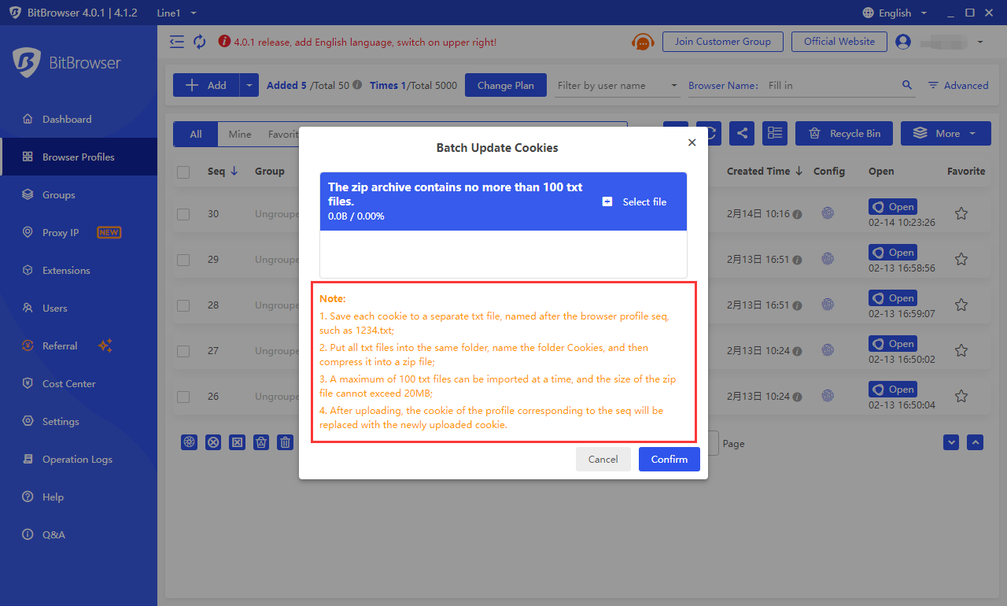Check the checkbox for profile 30

click(x=183, y=214)
